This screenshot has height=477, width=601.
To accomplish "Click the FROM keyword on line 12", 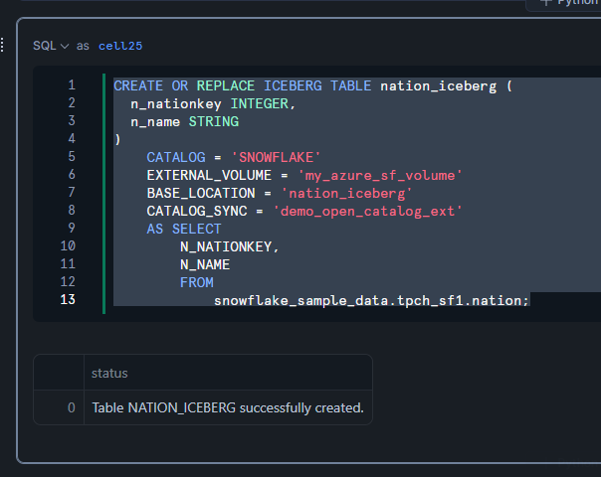I will 197,282.
